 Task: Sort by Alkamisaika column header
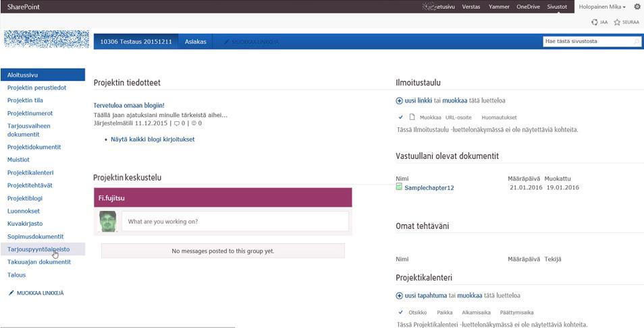476,313
